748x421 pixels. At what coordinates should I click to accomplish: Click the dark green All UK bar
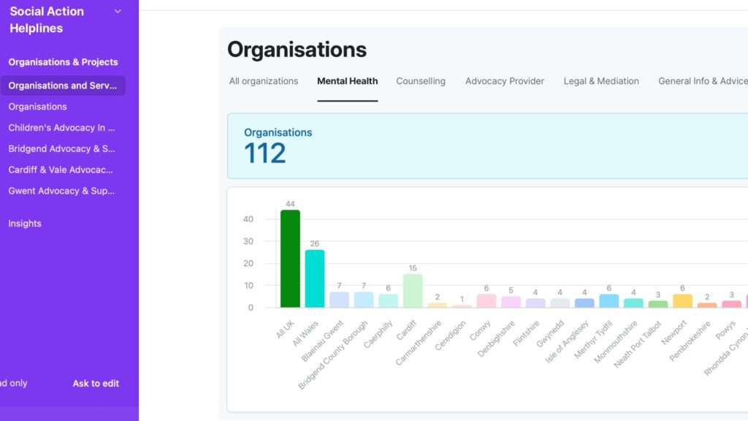[290, 259]
